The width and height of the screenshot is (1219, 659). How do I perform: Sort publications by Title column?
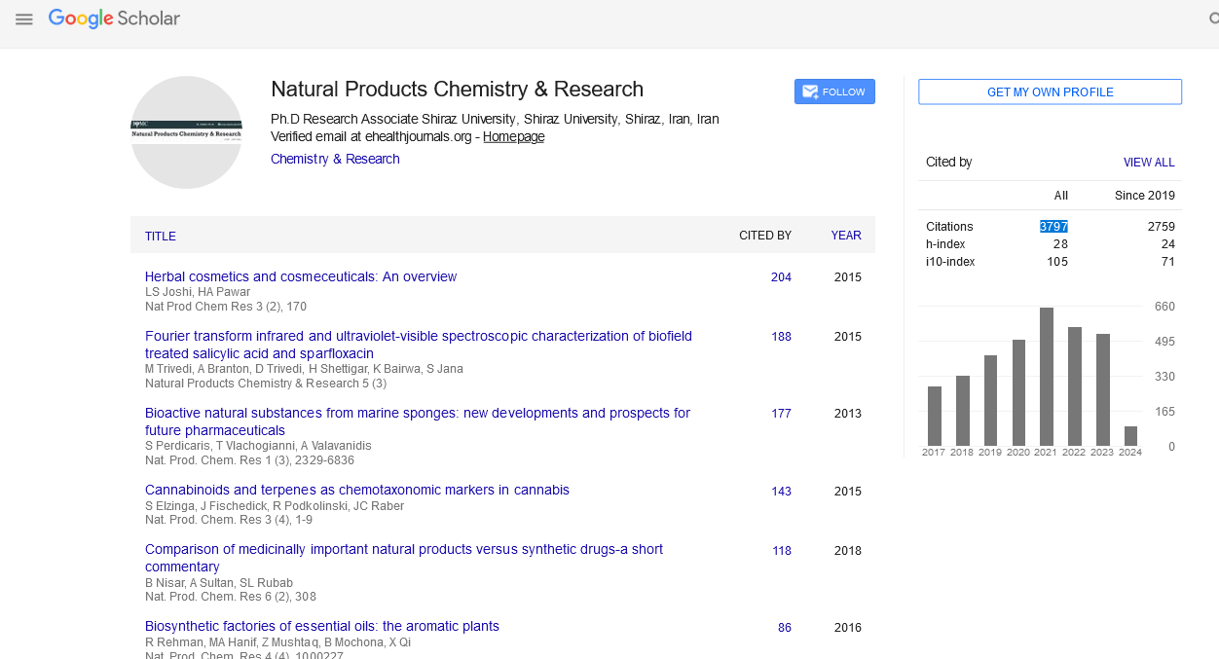click(x=161, y=236)
